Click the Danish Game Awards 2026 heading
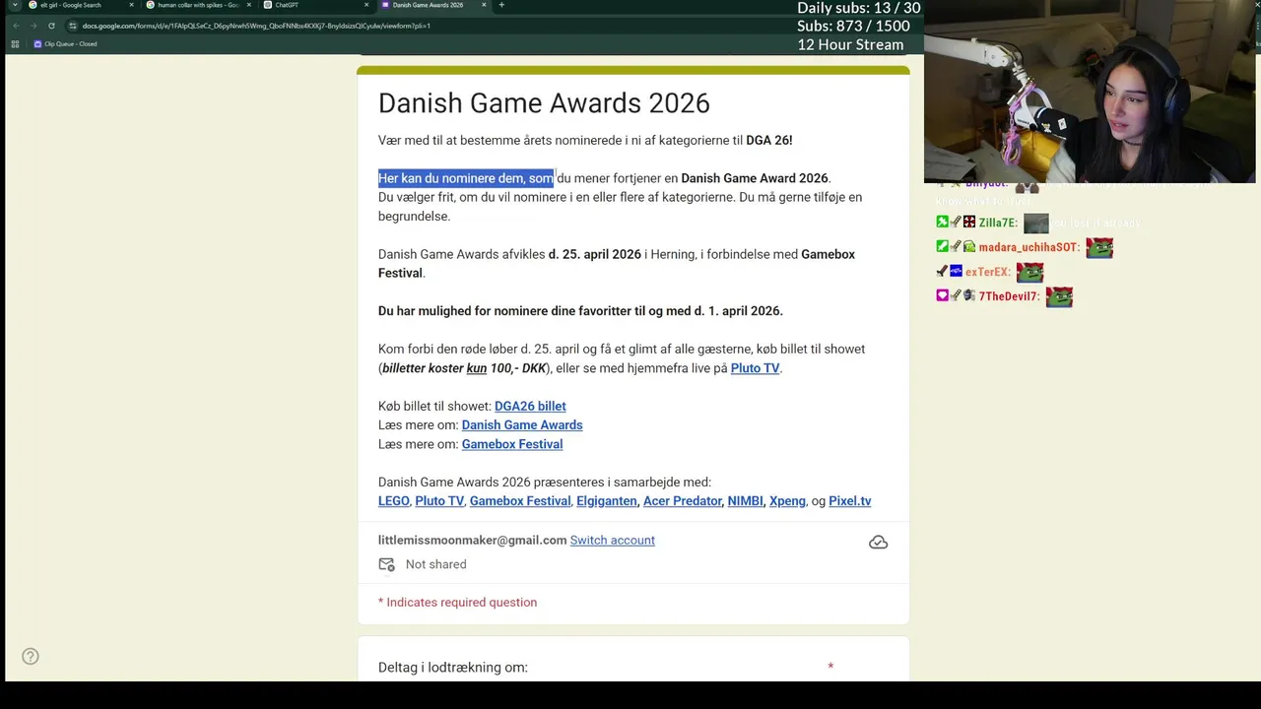The height and width of the screenshot is (709, 1261). tap(544, 103)
